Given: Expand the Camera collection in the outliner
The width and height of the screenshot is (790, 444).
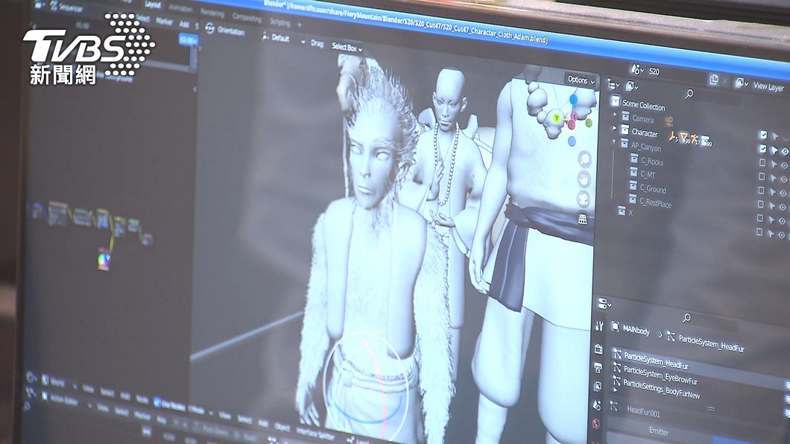Looking at the screenshot, I should point(614,114).
